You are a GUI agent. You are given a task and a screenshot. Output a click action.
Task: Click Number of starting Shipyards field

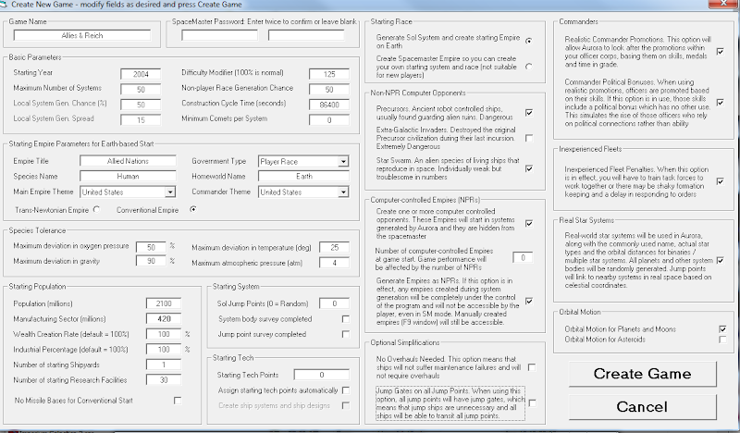(x=164, y=365)
